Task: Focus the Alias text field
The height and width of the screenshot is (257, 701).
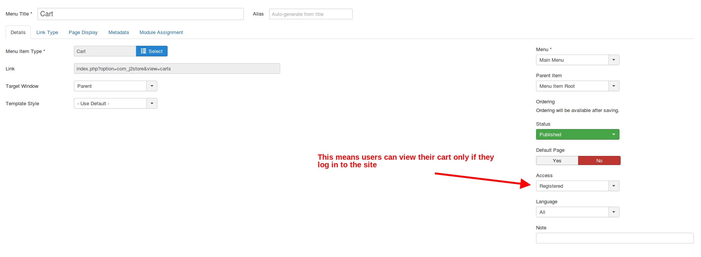Action: click(311, 14)
